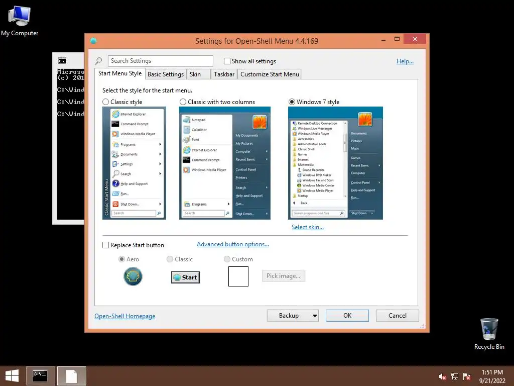Screen dimensions: 514x386
Task: Visit the Open-Shell Homepage link
Action: (125, 316)
